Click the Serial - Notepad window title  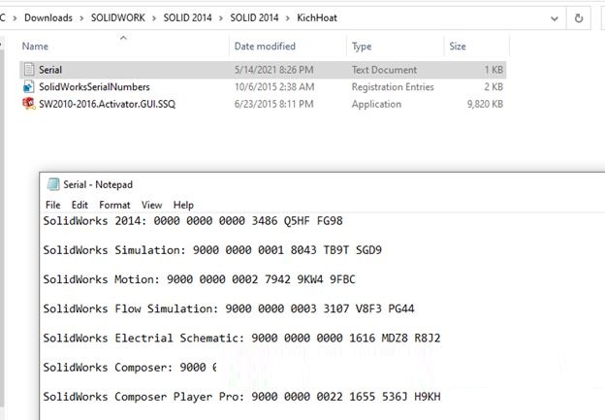(x=98, y=184)
